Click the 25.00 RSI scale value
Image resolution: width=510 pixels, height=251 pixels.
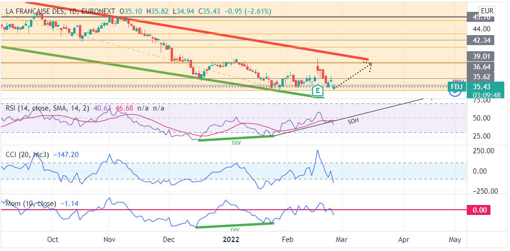click(481, 136)
